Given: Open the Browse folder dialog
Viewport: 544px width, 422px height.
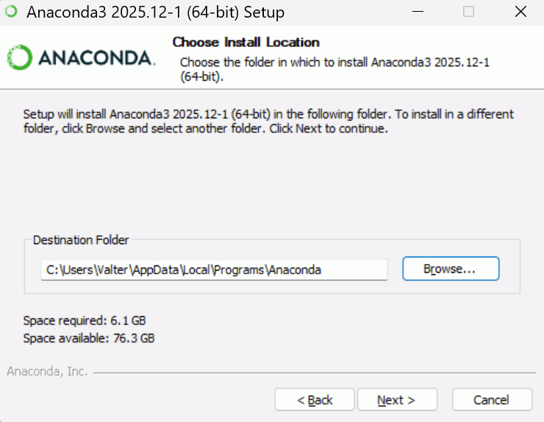Looking at the screenshot, I should (x=451, y=269).
